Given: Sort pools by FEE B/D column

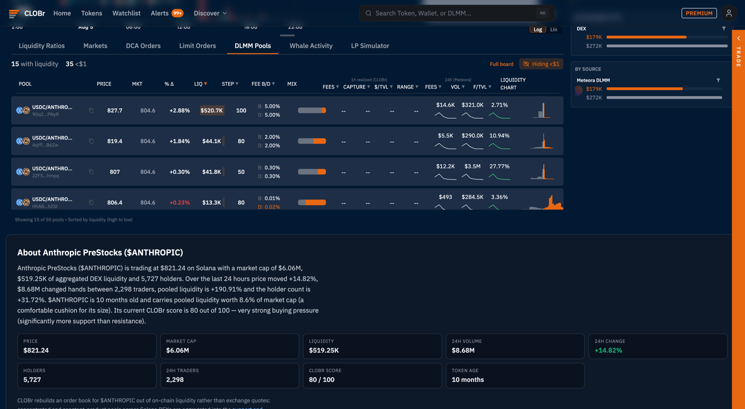Looking at the screenshot, I should pyautogui.click(x=263, y=84).
